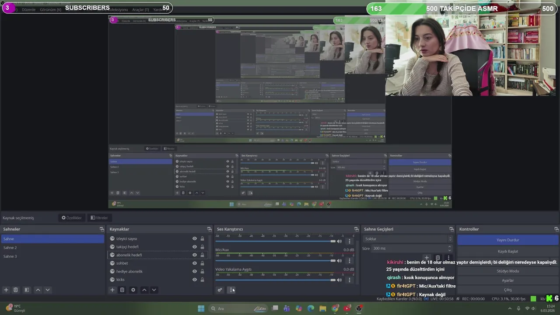Add a scene transition with plus icon
The image size is (560, 315).
(427, 258)
